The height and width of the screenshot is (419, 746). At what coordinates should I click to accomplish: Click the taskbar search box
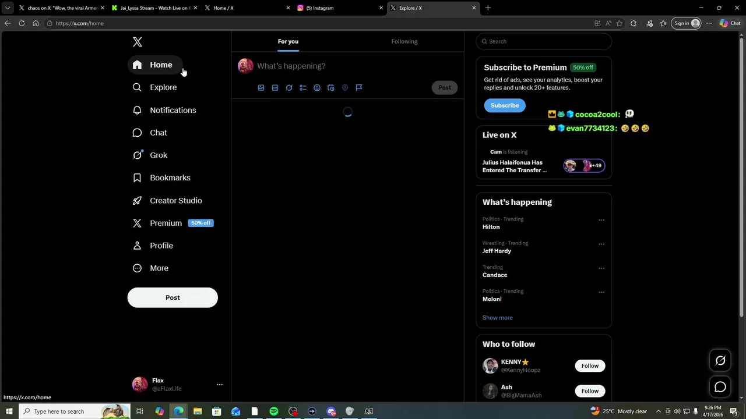click(74, 411)
